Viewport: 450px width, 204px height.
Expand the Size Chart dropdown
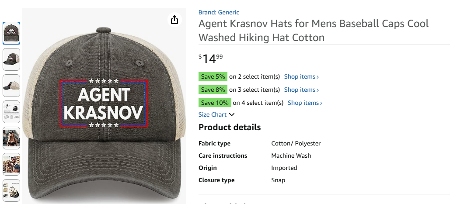213,114
